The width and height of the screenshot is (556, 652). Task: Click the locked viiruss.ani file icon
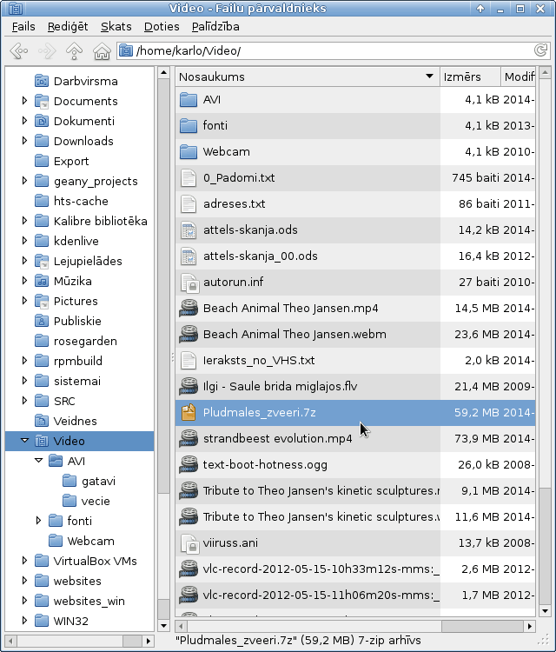point(189,543)
